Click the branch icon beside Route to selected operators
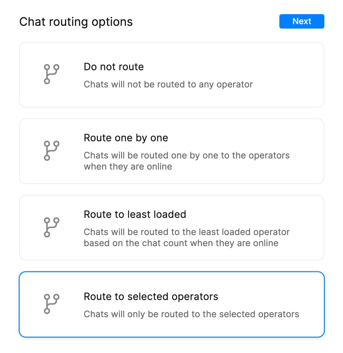 (51, 304)
